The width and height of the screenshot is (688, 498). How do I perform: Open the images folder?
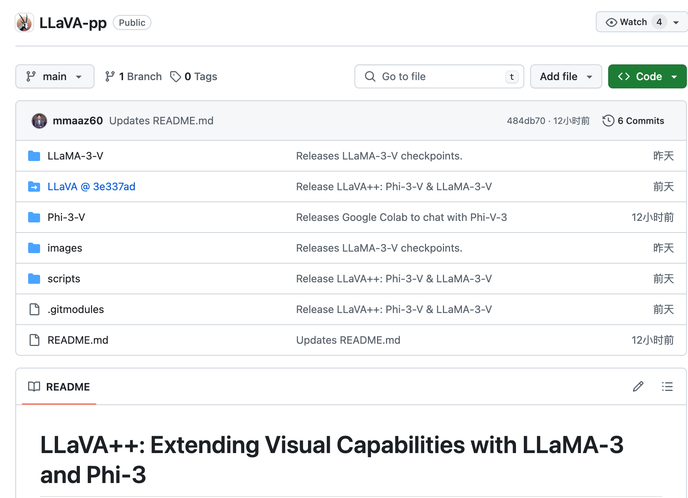tap(65, 248)
